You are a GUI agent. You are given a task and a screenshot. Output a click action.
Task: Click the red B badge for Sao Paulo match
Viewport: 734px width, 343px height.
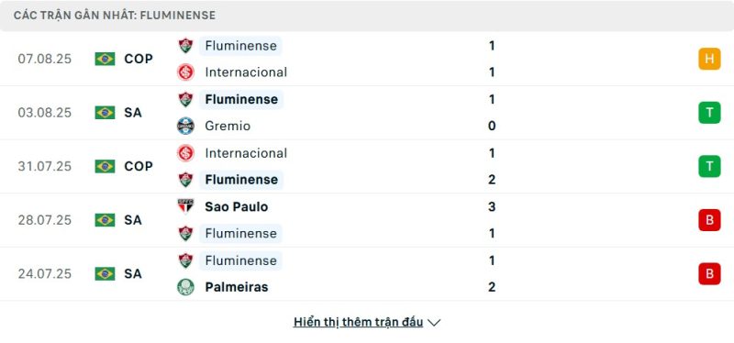709,220
